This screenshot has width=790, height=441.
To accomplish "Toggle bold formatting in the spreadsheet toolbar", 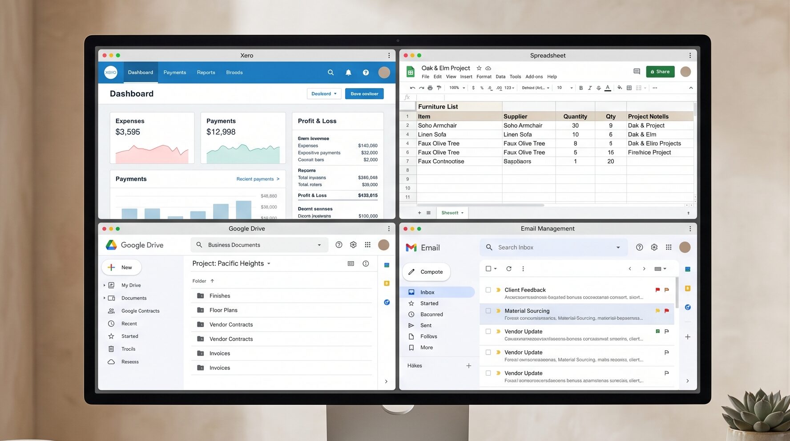I will pyautogui.click(x=581, y=88).
